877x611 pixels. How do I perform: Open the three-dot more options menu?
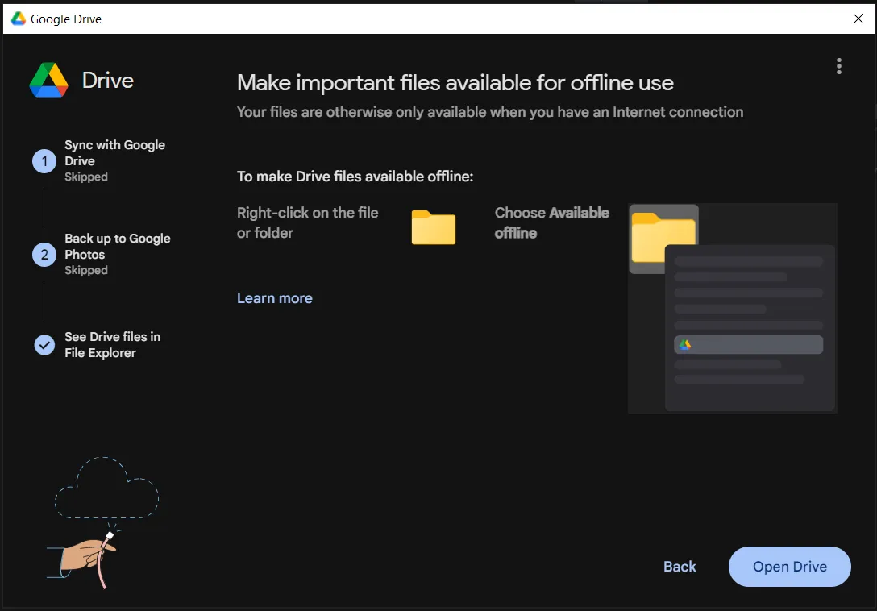[x=838, y=66]
